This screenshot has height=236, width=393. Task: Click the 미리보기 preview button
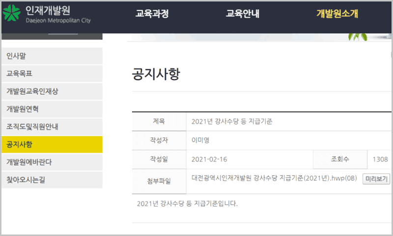pos(376,179)
